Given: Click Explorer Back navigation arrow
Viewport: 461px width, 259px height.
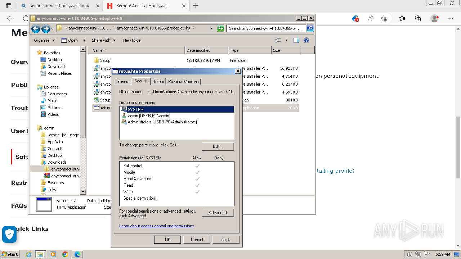Looking at the screenshot, I should 35,28.
